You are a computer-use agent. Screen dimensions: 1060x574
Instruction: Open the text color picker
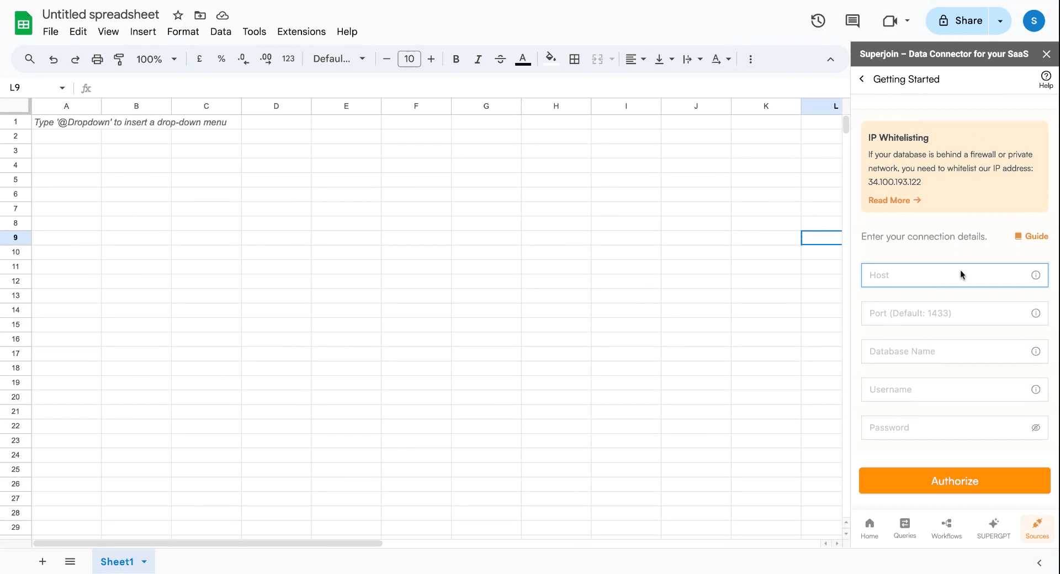(x=523, y=59)
